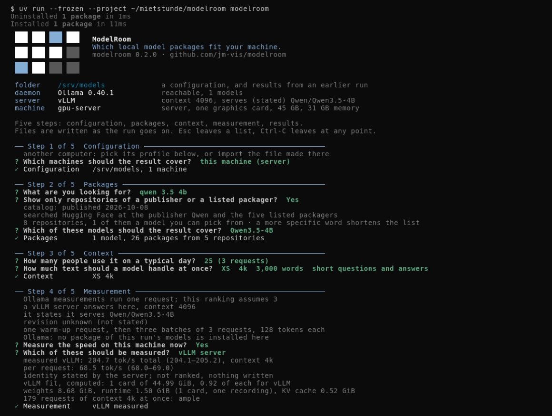
Task: Click the /srv/models folder path
Action: click(81, 85)
